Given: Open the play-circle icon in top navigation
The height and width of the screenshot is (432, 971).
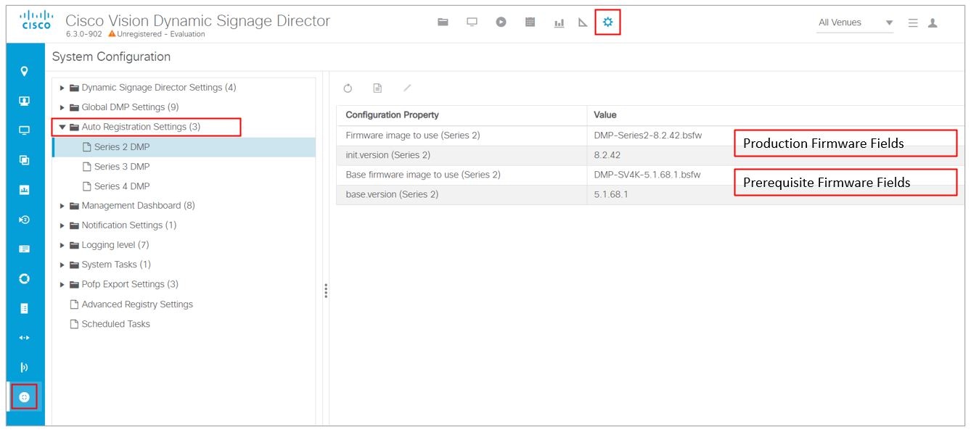Looking at the screenshot, I should (501, 22).
